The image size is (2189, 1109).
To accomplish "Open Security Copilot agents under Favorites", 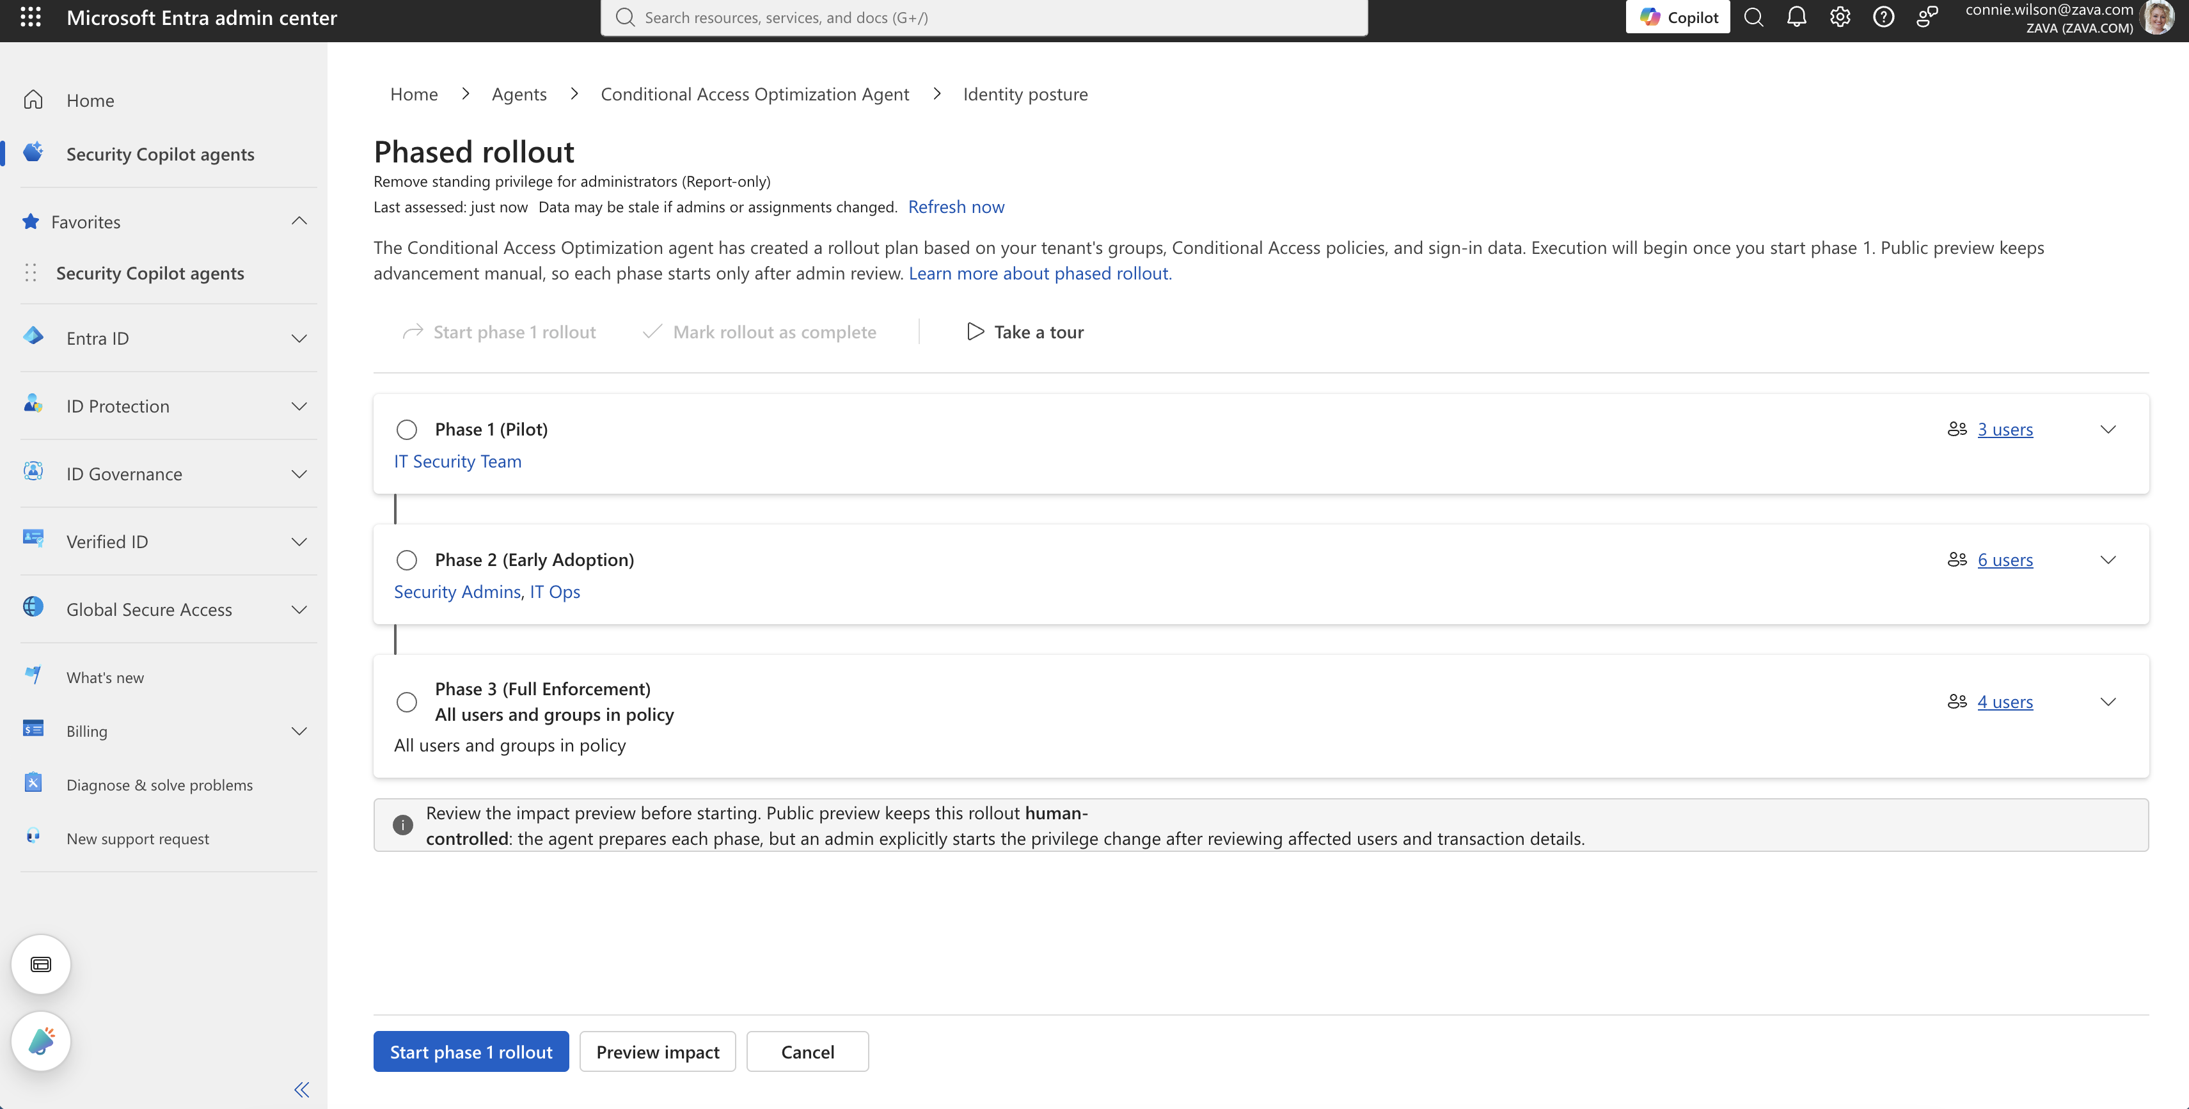I will tap(150, 273).
